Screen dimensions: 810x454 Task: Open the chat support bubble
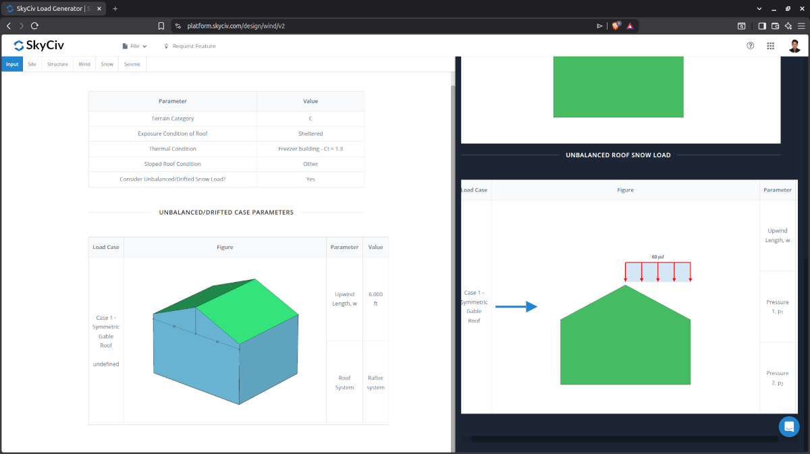[788, 426]
